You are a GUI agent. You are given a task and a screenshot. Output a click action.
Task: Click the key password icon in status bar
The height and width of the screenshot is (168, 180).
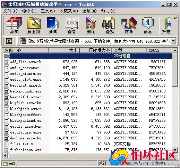12,164
